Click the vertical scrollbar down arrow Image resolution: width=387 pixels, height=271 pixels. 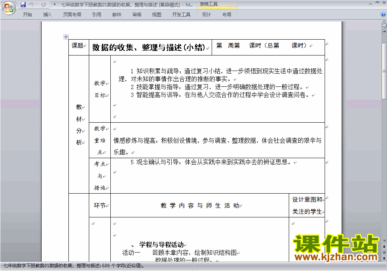tap(384, 241)
